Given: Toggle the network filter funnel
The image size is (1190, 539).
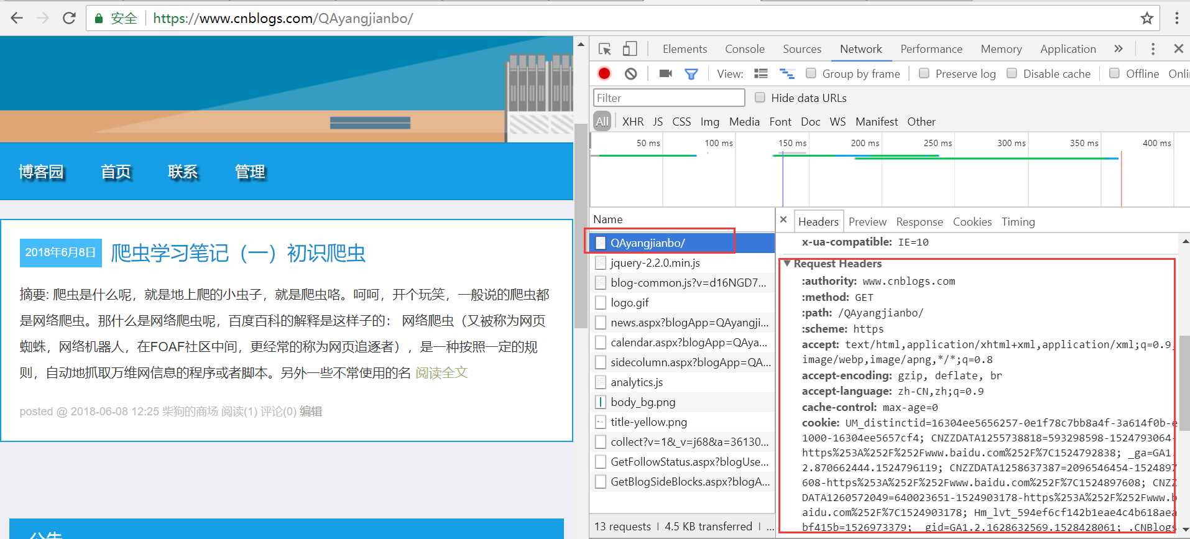Looking at the screenshot, I should point(691,74).
